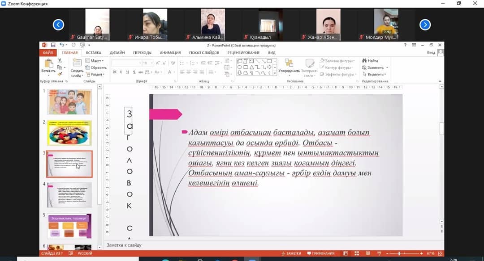Click the Cut scissors icon
The image size is (484, 261).
coord(61,61)
